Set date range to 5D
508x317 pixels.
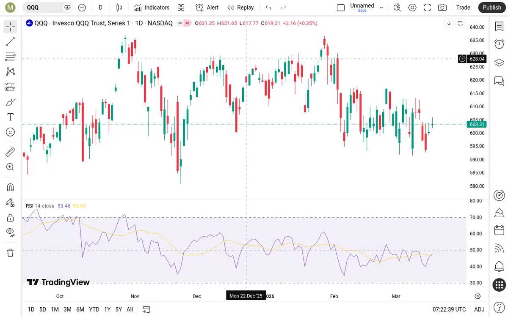tap(43, 309)
